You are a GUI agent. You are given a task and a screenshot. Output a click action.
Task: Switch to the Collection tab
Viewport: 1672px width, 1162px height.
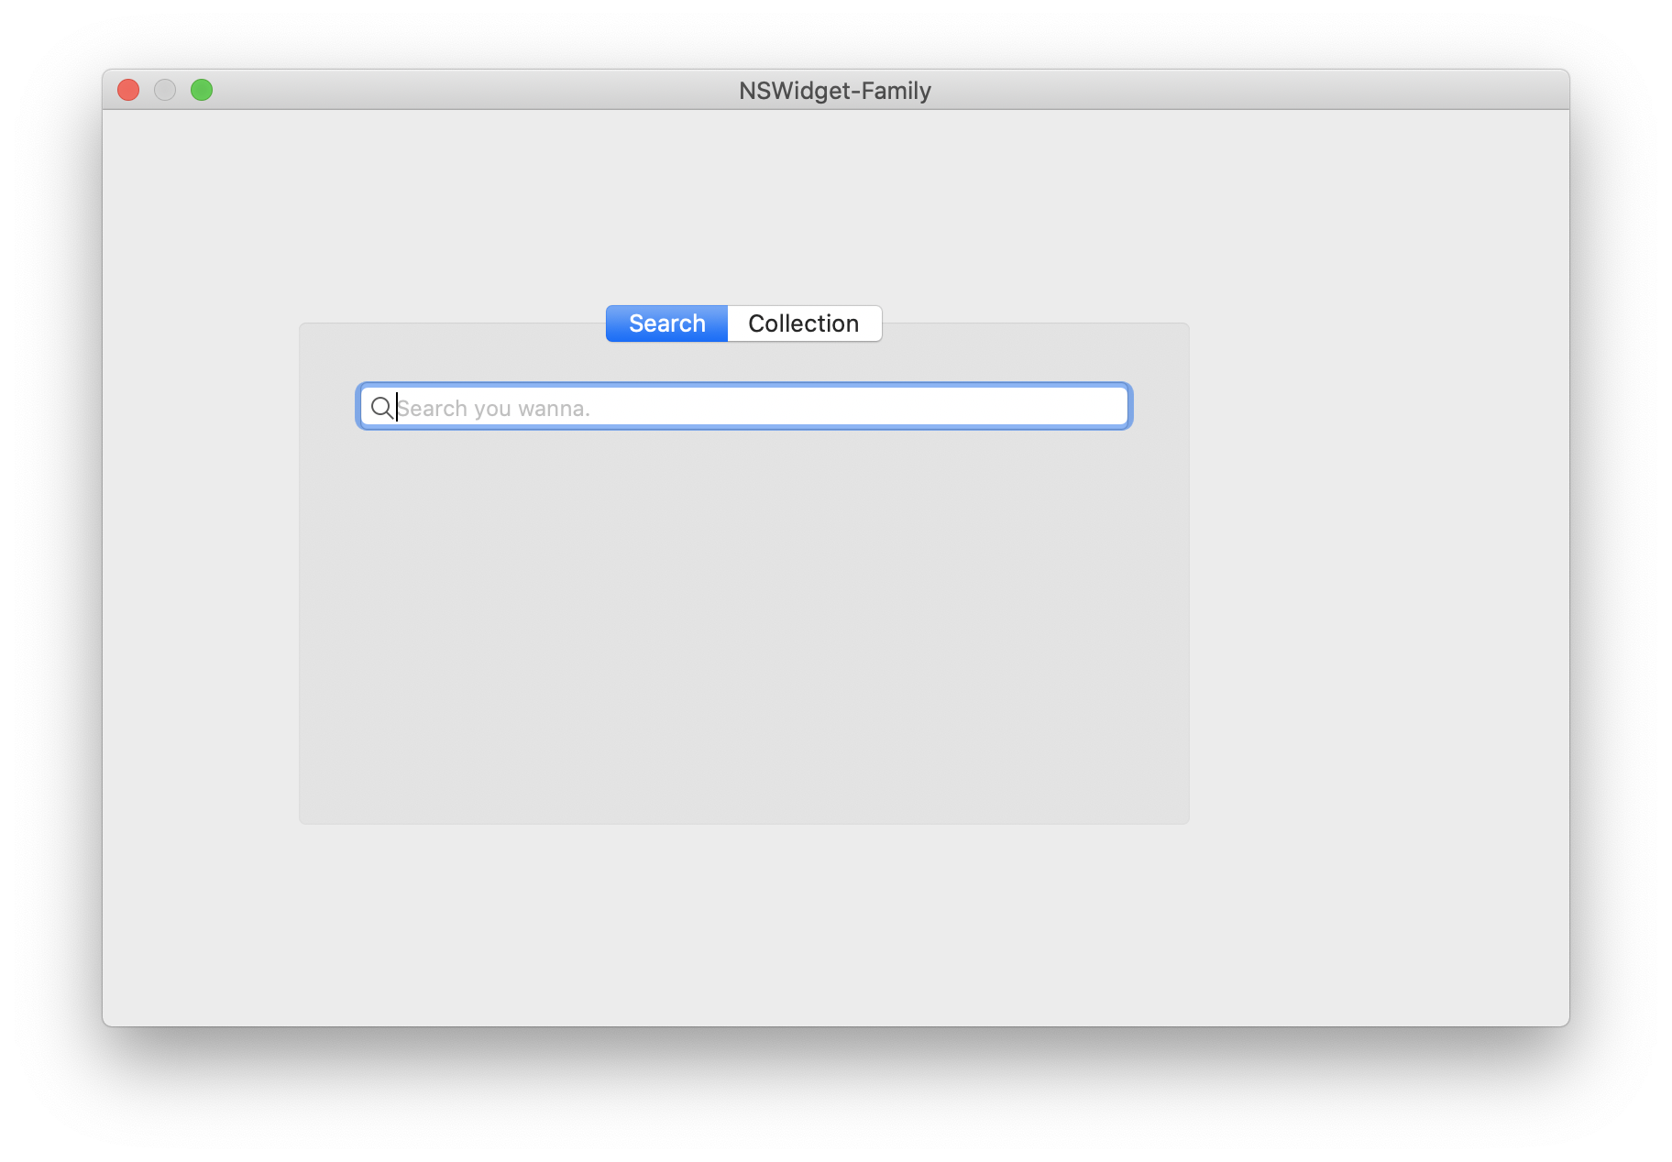click(x=804, y=323)
